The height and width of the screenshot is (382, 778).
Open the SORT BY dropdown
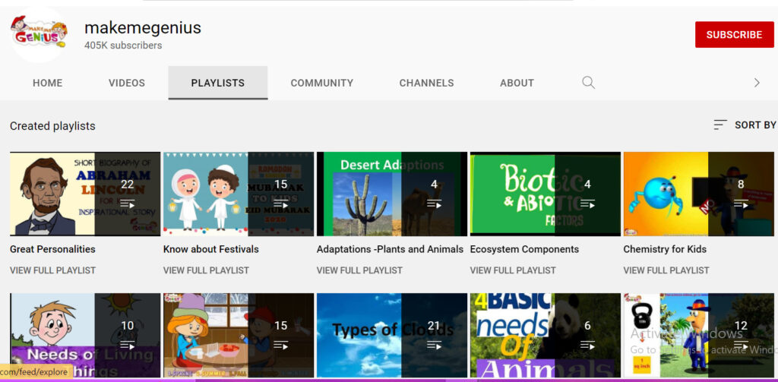click(x=745, y=125)
